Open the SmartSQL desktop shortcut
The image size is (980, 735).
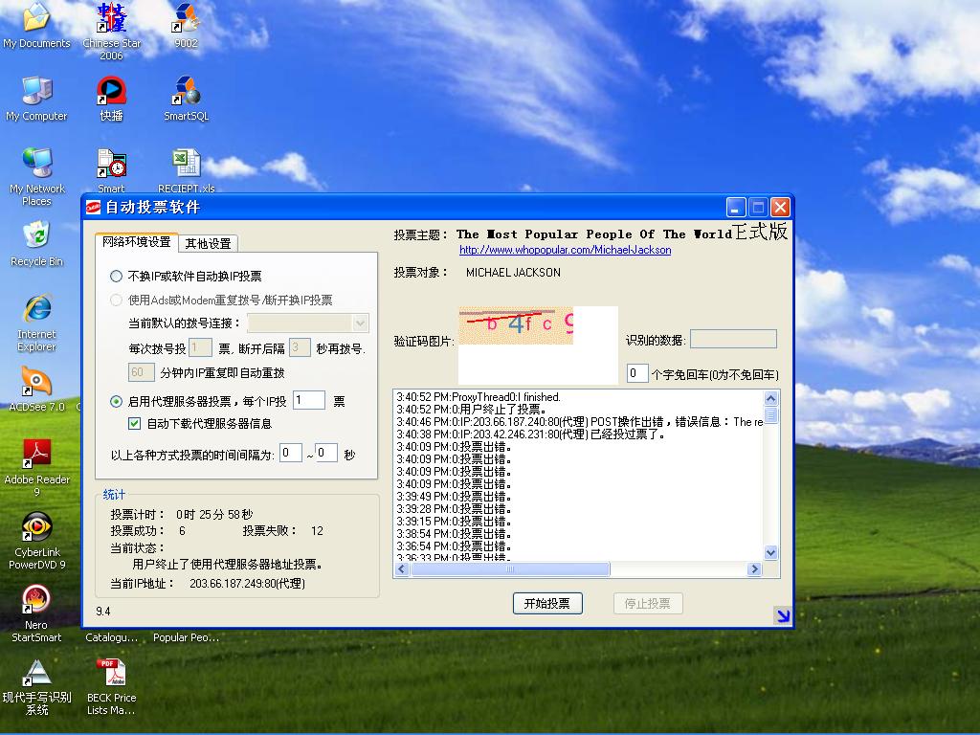[x=186, y=94]
